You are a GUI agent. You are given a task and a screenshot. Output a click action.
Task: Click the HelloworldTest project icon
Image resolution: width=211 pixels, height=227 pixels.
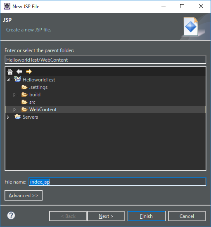pos(18,79)
